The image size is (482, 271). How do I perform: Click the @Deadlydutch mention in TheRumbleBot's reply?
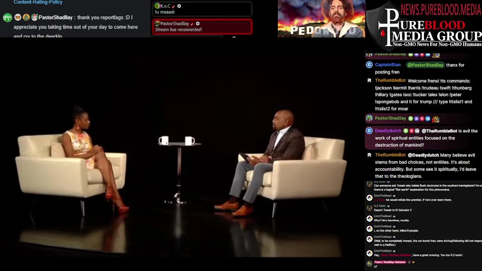pos(423,155)
